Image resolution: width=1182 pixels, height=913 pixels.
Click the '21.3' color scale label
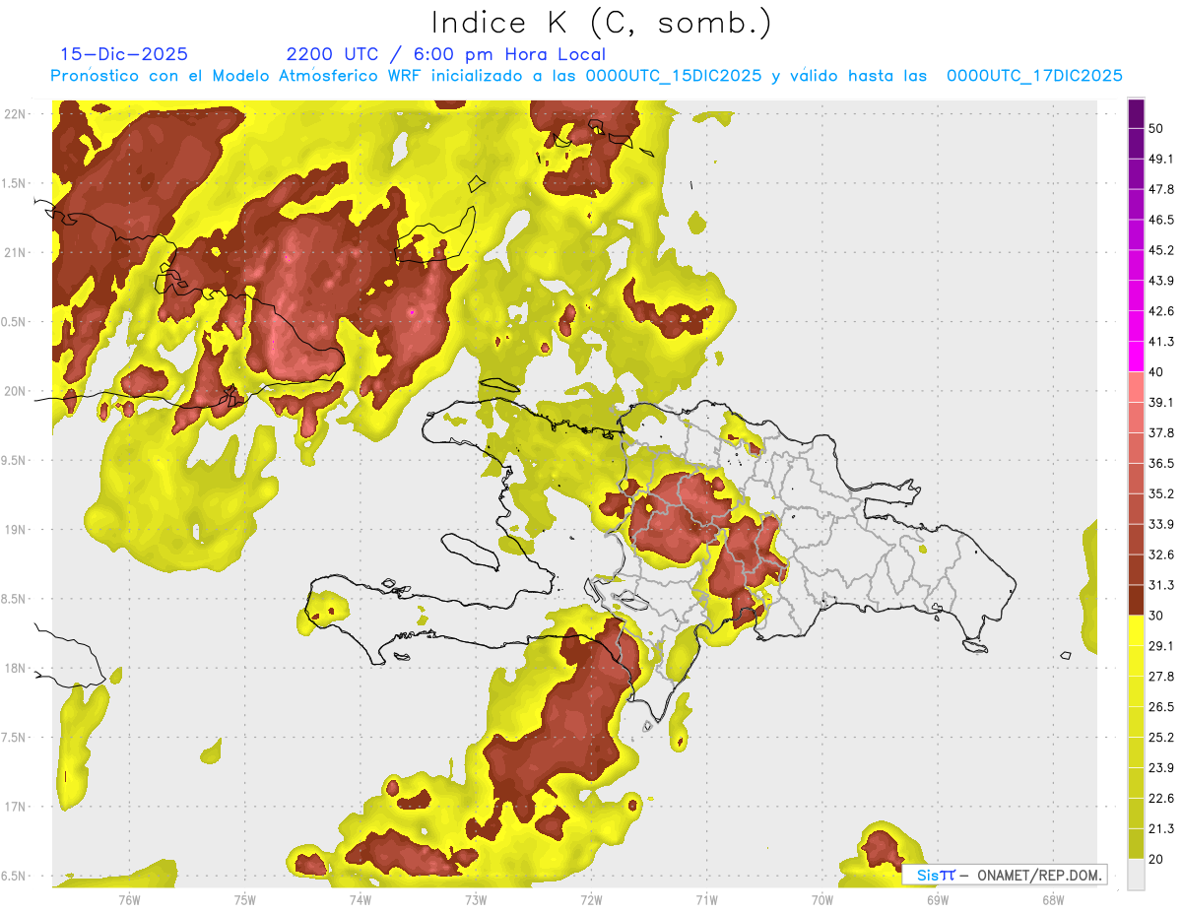(x=1160, y=828)
